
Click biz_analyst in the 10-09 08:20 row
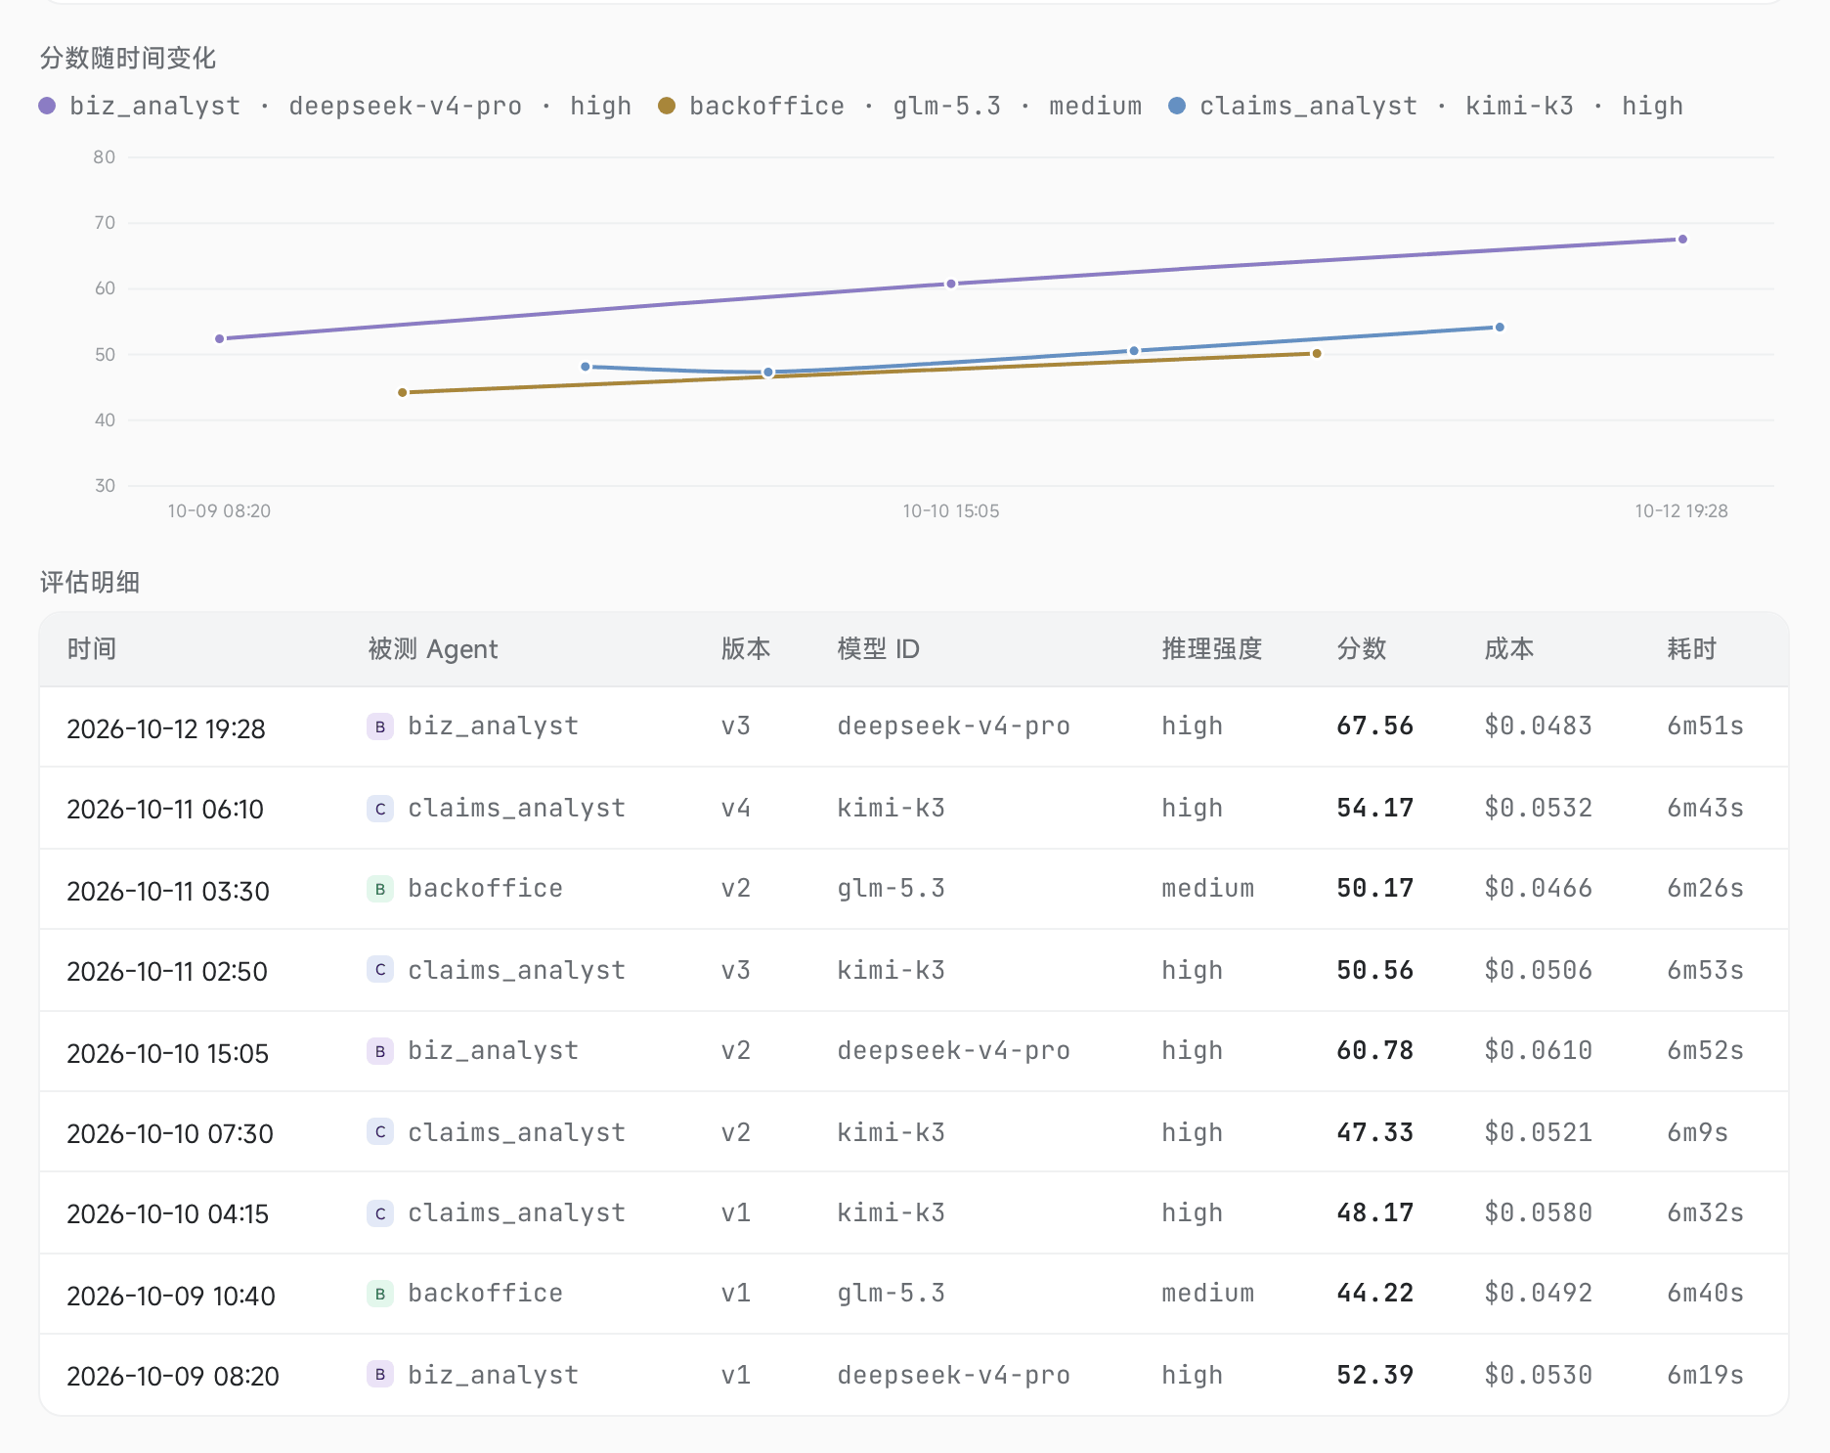(x=494, y=1376)
